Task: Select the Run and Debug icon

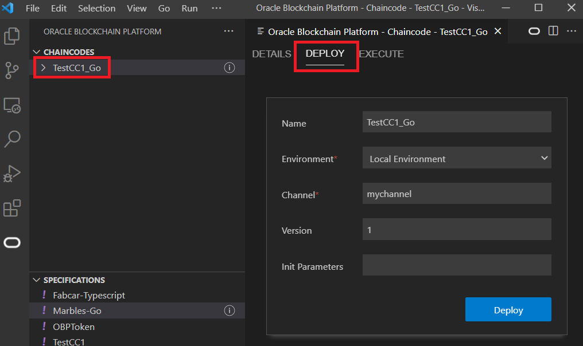Action: [x=13, y=174]
